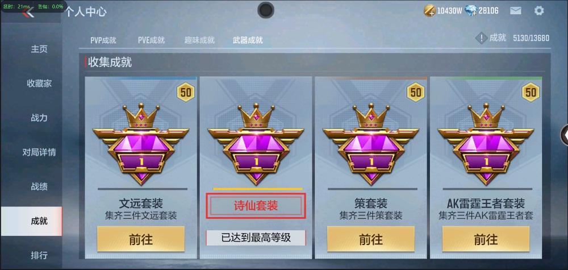Viewport: 568px width, 270px height.
Task: Open the mail envelope icon
Action: tap(516, 11)
